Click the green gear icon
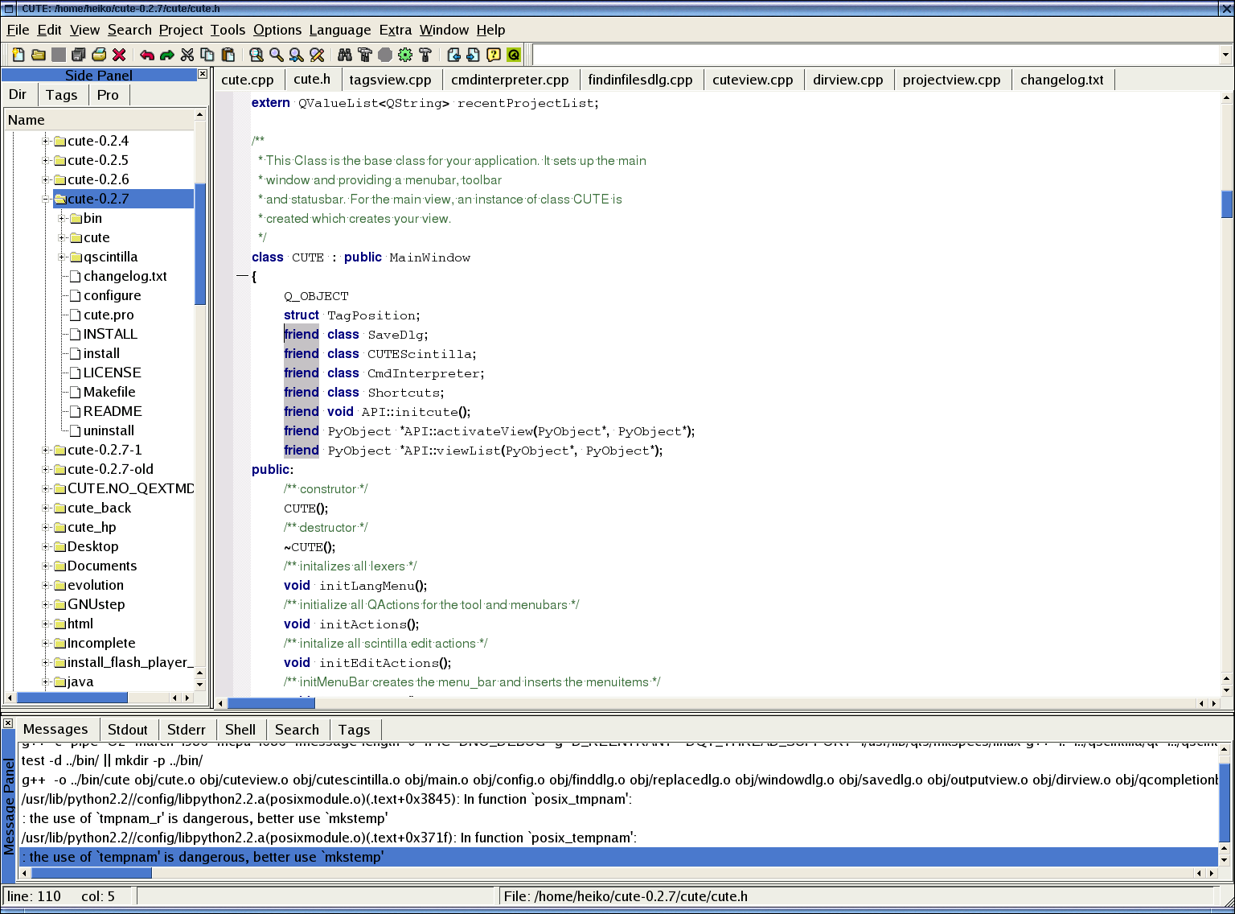 click(x=405, y=55)
